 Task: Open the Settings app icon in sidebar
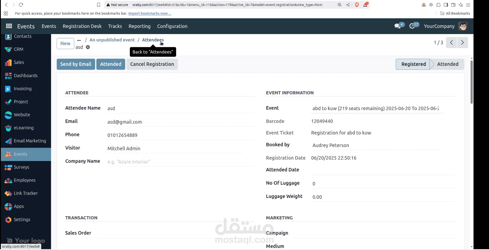tap(8, 220)
